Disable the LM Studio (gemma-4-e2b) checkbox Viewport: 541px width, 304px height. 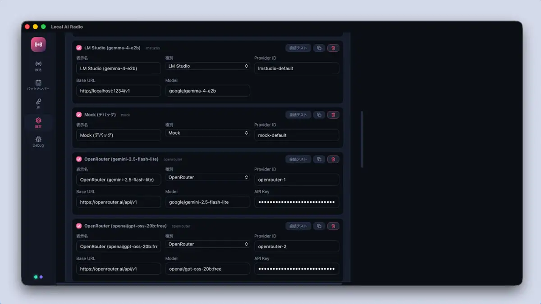(79, 48)
